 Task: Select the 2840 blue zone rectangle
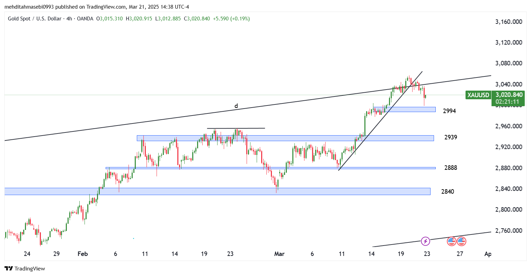(218, 191)
